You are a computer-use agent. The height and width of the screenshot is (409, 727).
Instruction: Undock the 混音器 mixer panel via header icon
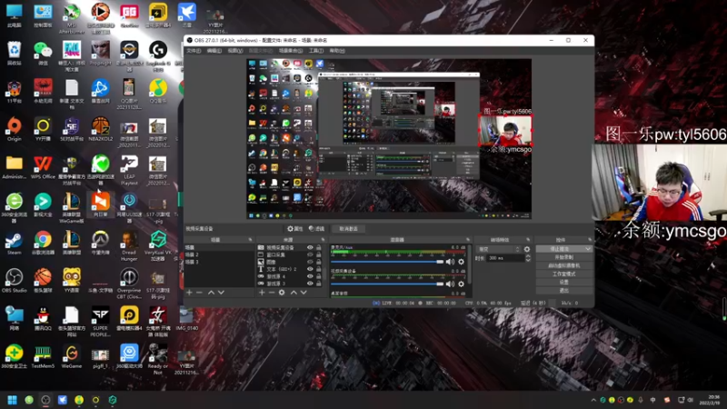pyautogui.click(x=468, y=240)
